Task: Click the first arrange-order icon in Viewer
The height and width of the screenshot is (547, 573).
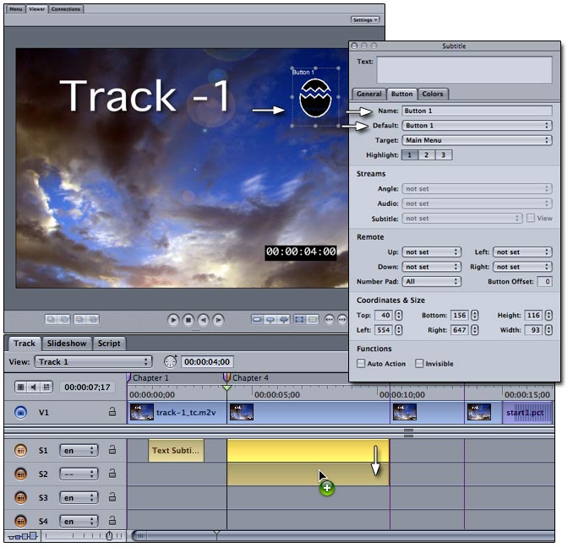Action: tap(52, 320)
